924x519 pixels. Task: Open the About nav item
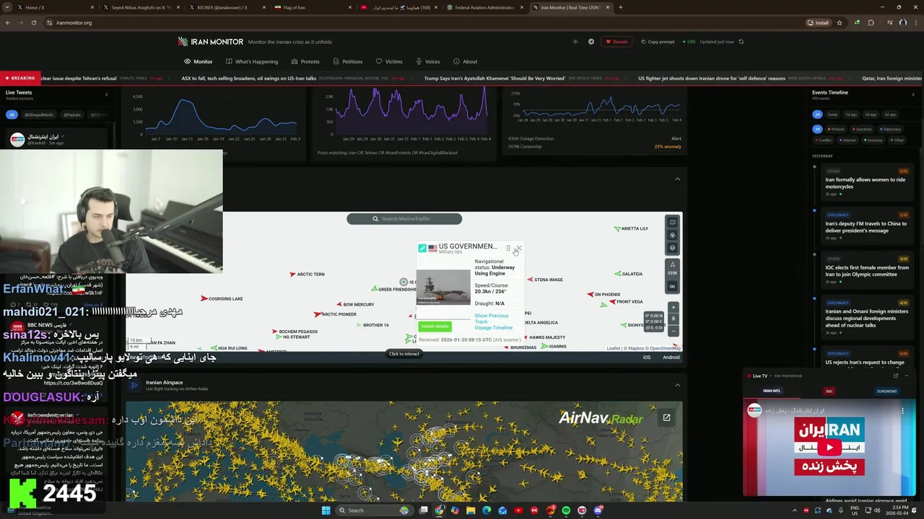(x=466, y=61)
